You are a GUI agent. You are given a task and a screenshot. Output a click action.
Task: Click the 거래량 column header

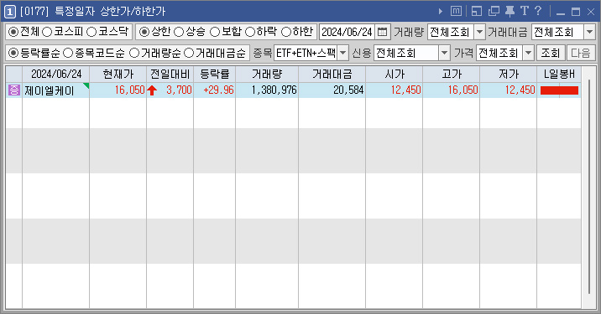(x=267, y=75)
